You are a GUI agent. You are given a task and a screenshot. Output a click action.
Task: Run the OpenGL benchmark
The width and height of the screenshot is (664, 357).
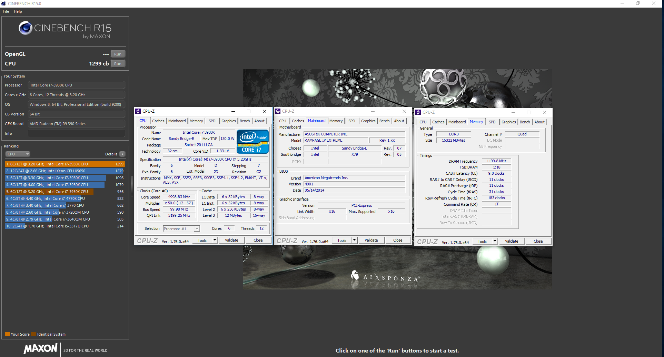pyautogui.click(x=118, y=54)
